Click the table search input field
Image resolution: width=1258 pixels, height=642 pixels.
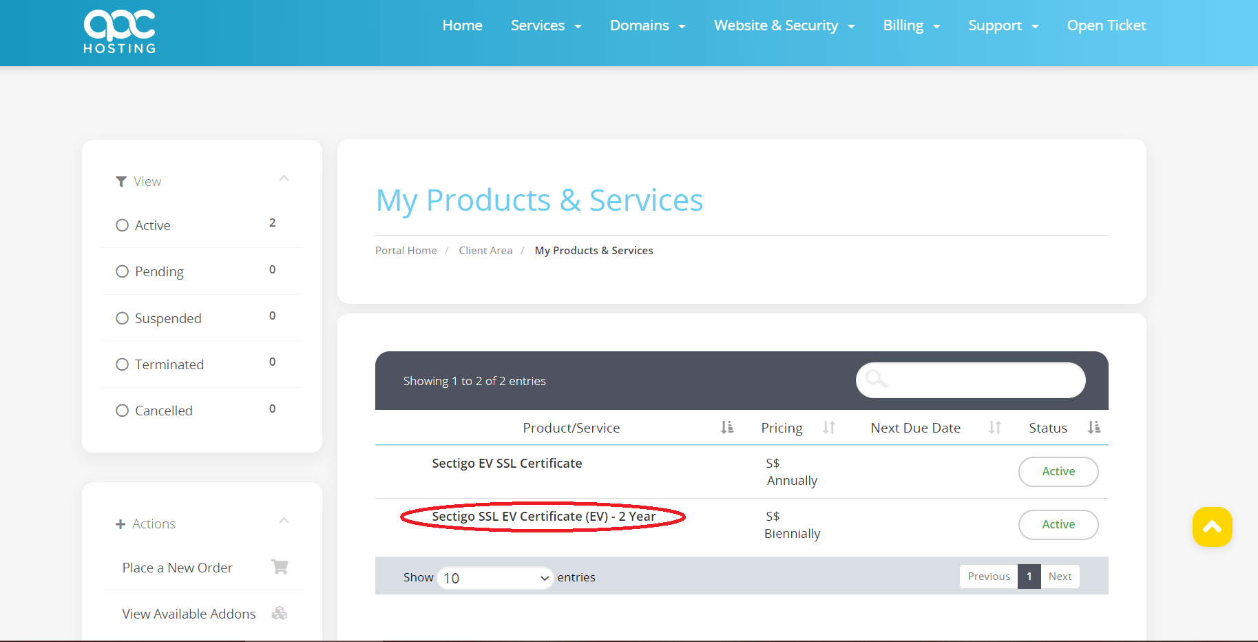coord(970,380)
